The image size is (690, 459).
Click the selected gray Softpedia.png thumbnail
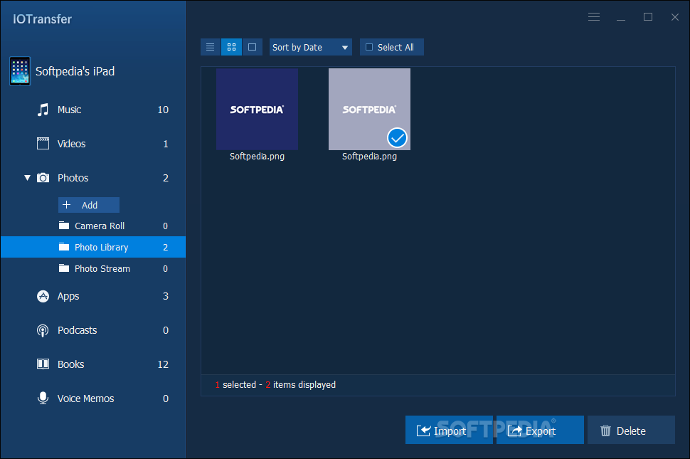[x=369, y=109]
